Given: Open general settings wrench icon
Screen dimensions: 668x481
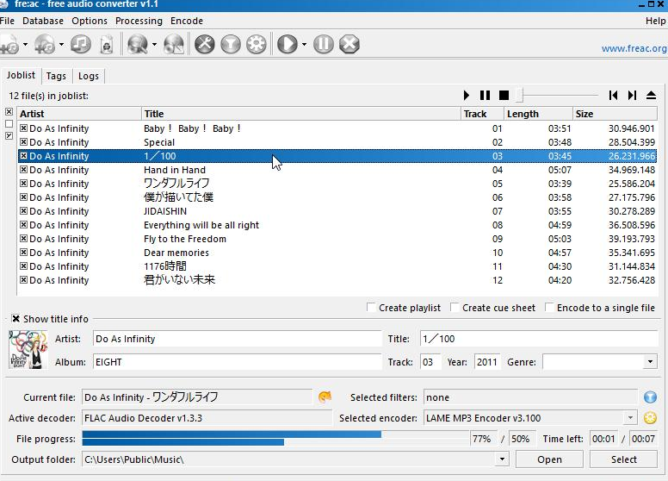Looking at the screenshot, I should click(205, 44).
